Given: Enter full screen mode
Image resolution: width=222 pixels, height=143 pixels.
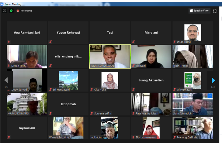Looking at the screenshot, I should coord(215,11).
